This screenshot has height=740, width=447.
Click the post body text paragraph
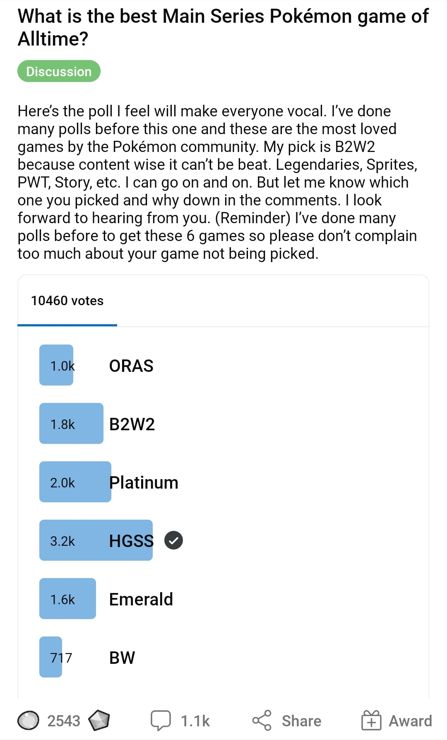pos(218,182)
